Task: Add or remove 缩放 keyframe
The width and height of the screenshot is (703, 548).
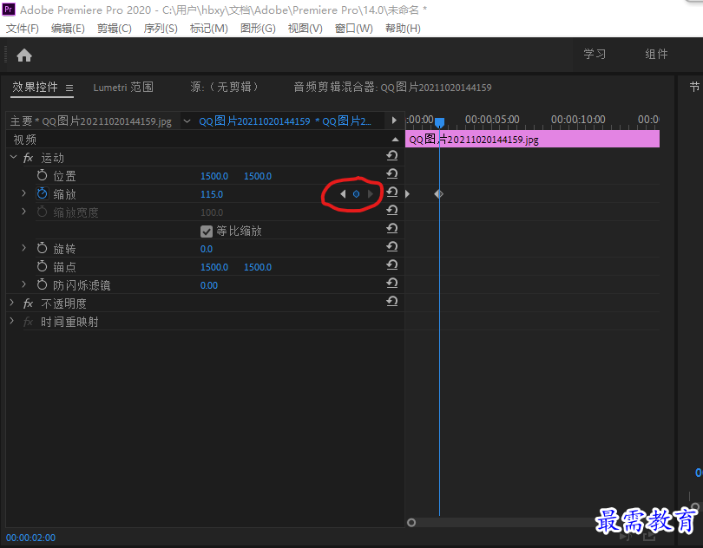Action: [356, 194]
